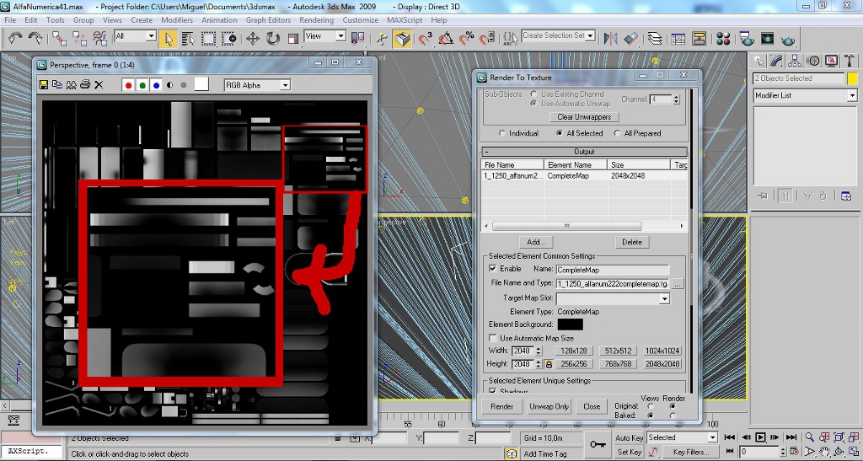Enable the red channel in the frame window
The height and width of the screenshot is (461, 863).
(128, 84)
